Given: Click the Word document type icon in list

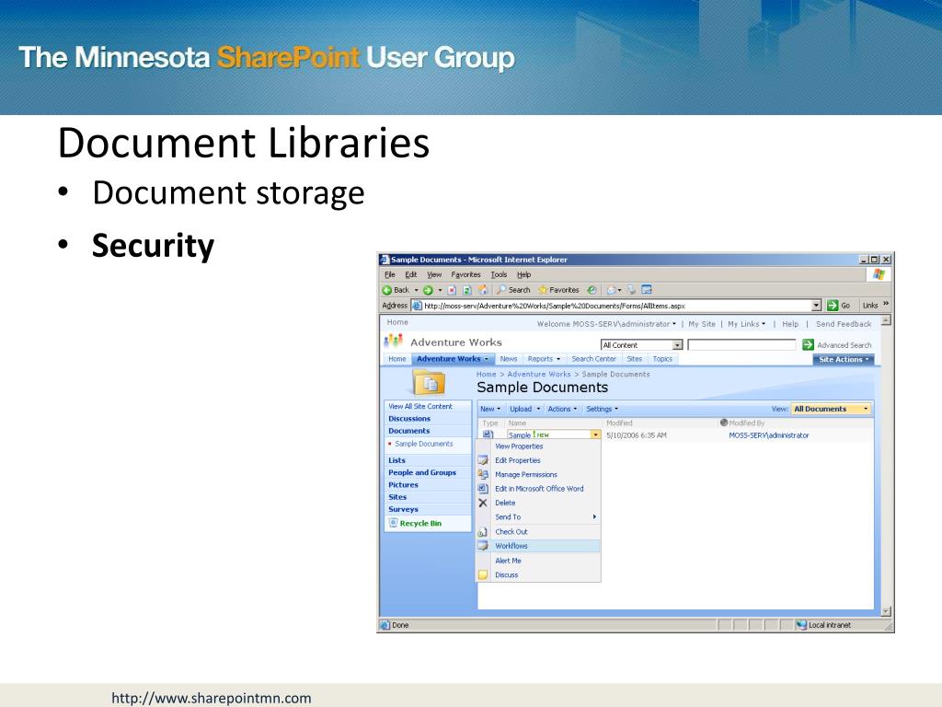Looking at the screenshot, I should (488, 435).
